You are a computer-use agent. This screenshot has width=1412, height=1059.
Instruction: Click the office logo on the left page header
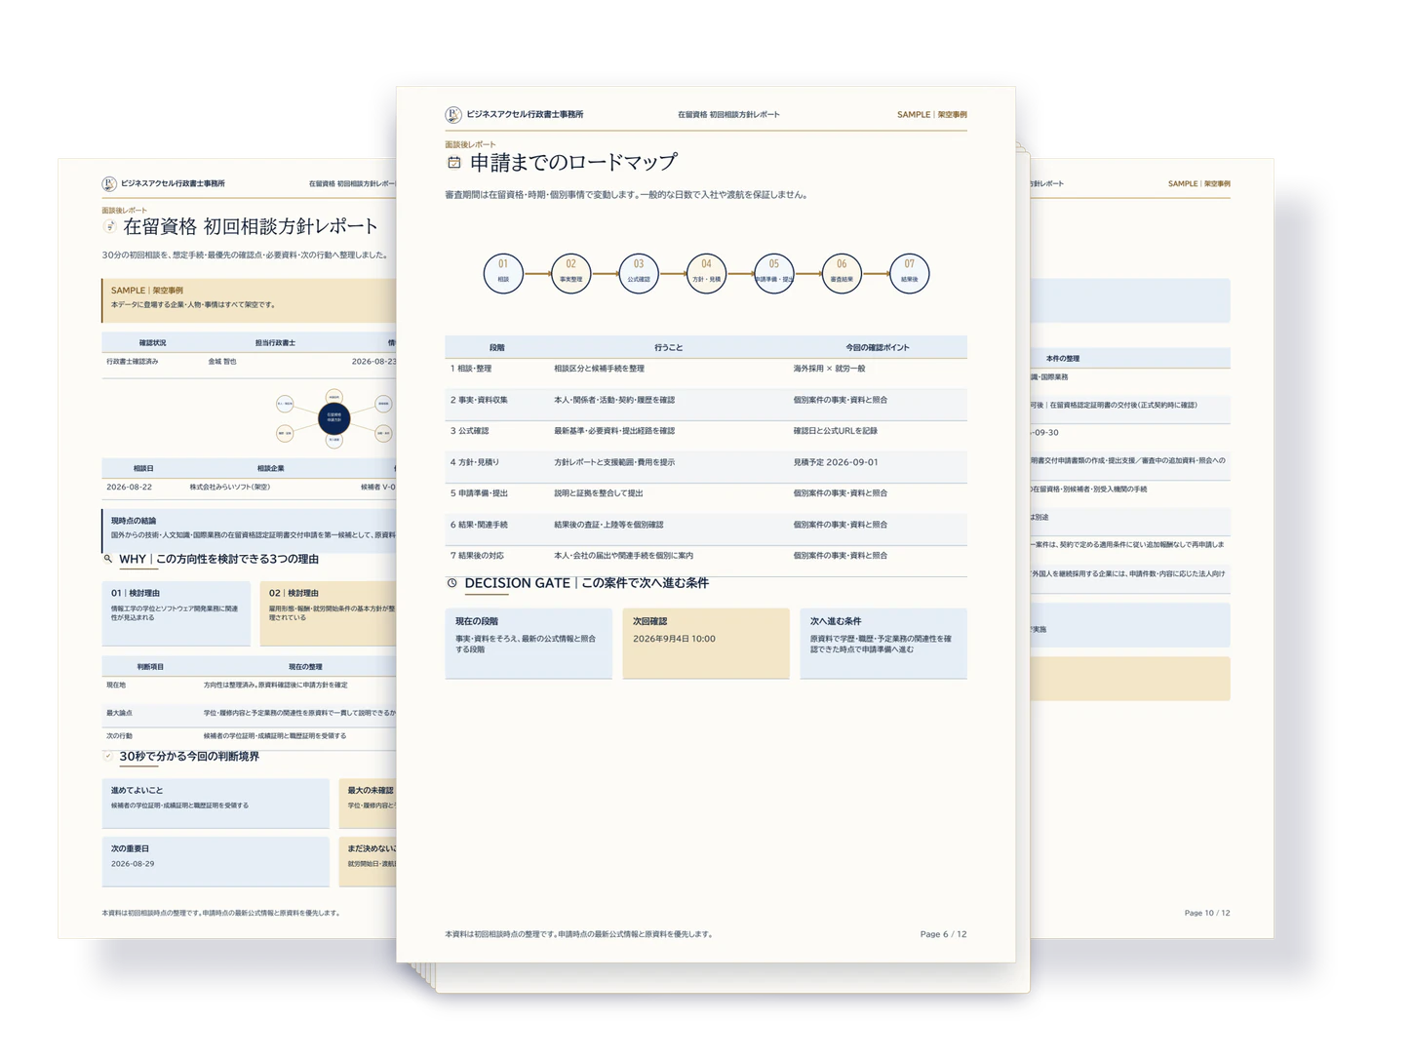[109, 183]
